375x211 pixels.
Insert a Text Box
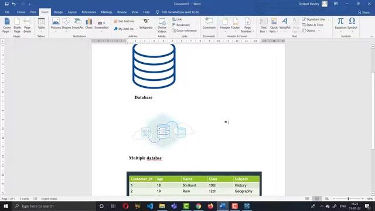click(264, 25)
